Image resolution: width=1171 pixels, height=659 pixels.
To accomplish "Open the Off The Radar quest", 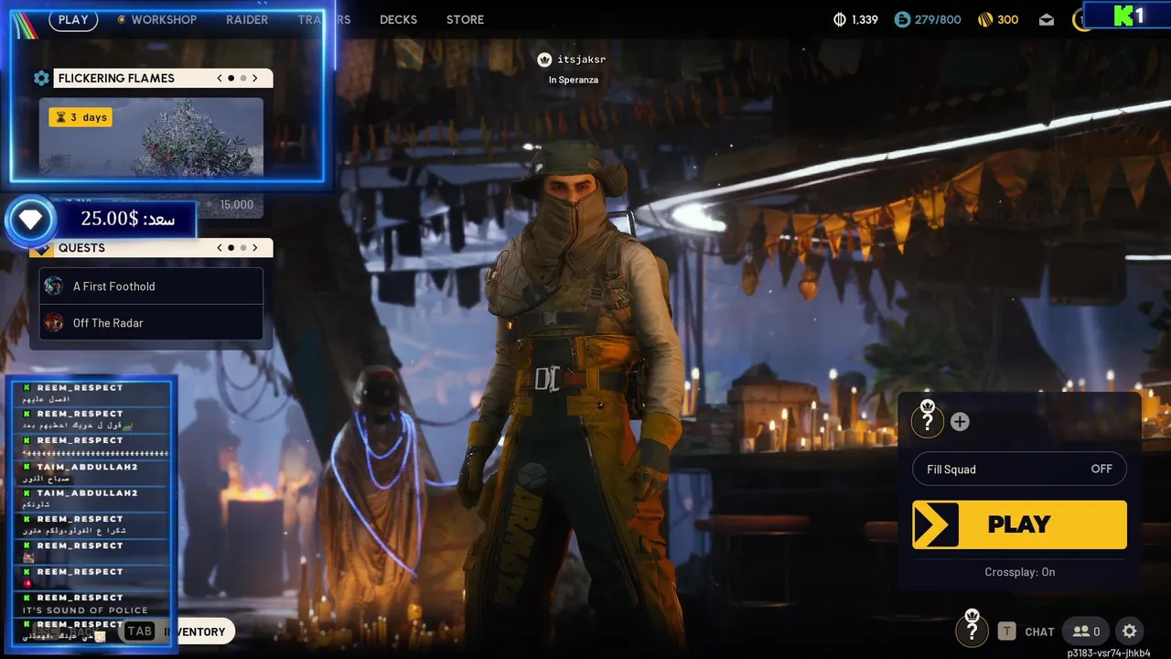I will (151, 322).
